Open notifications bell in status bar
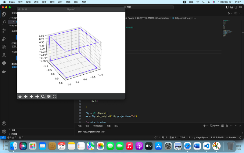Viewport: 244px width, 153px height. [x=240, y=137]
